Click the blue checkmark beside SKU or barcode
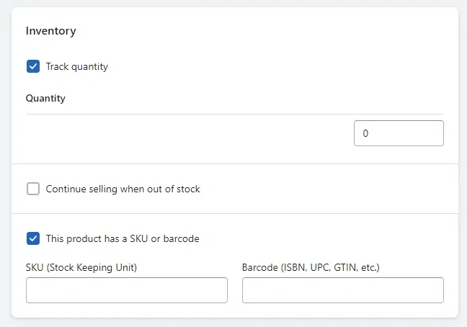The image size is (467, 327). pyautogui.click(x=33, y=238)
